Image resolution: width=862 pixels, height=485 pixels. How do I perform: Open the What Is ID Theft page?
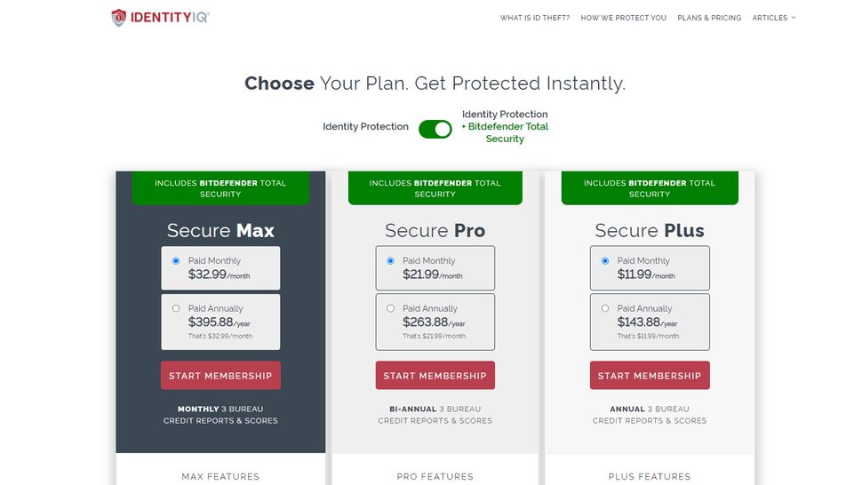pyautogui.click(x=535, y=18)
